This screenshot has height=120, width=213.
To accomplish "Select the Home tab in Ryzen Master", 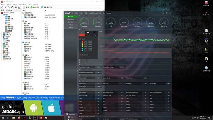I will click(x=71, y=16).
